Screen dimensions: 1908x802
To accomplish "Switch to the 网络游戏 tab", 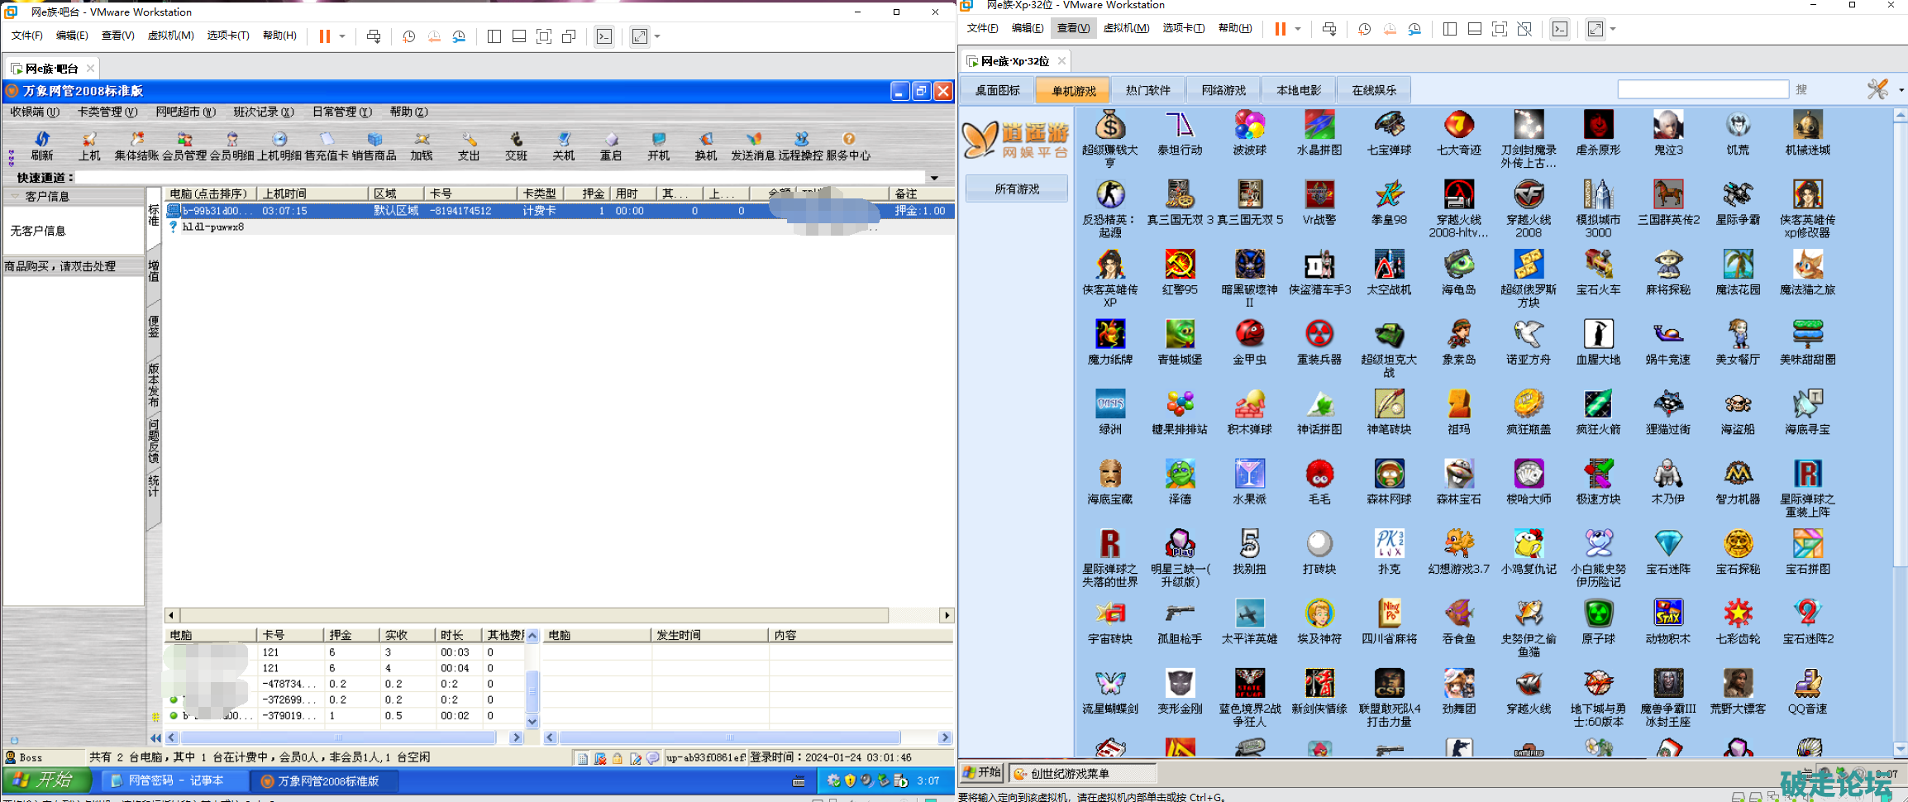I will [x=1224, y=90].
